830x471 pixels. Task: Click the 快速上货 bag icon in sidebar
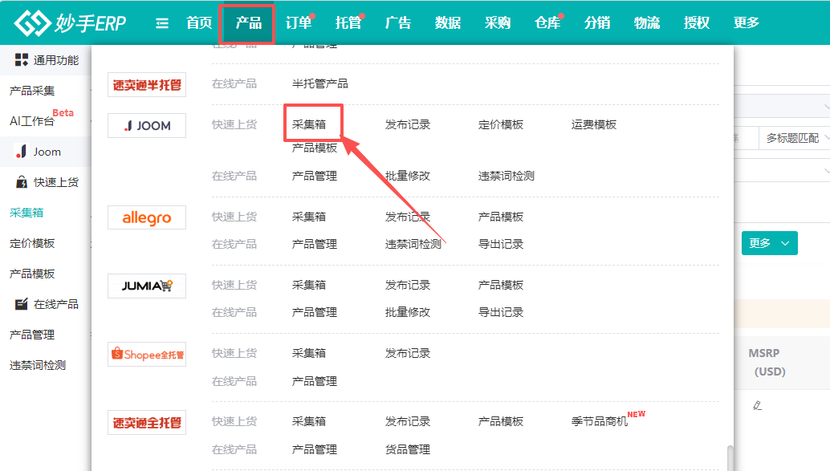(21, 183)
